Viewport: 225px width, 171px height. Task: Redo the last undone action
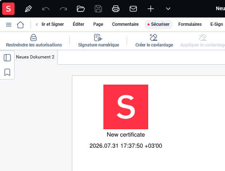coord(63,9)
